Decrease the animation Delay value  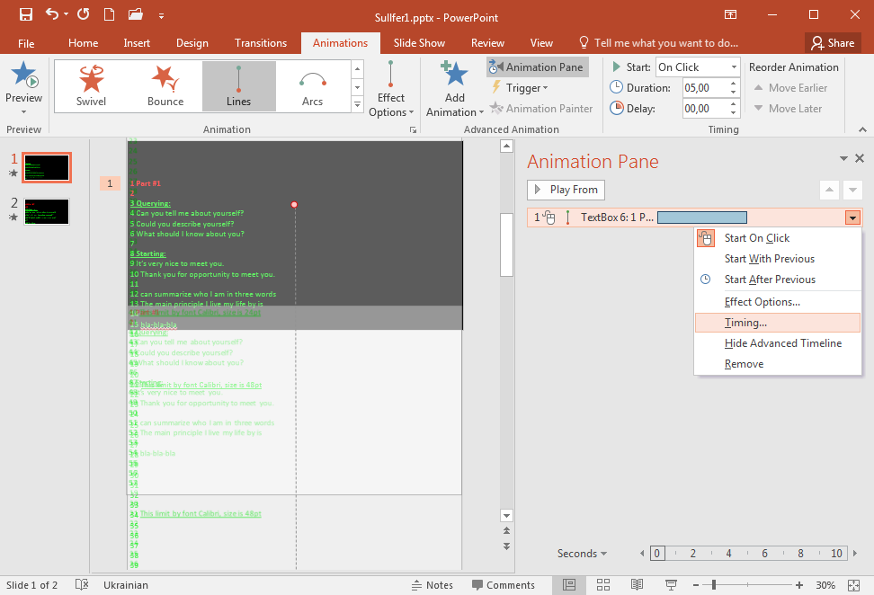(x=734, y=113)
